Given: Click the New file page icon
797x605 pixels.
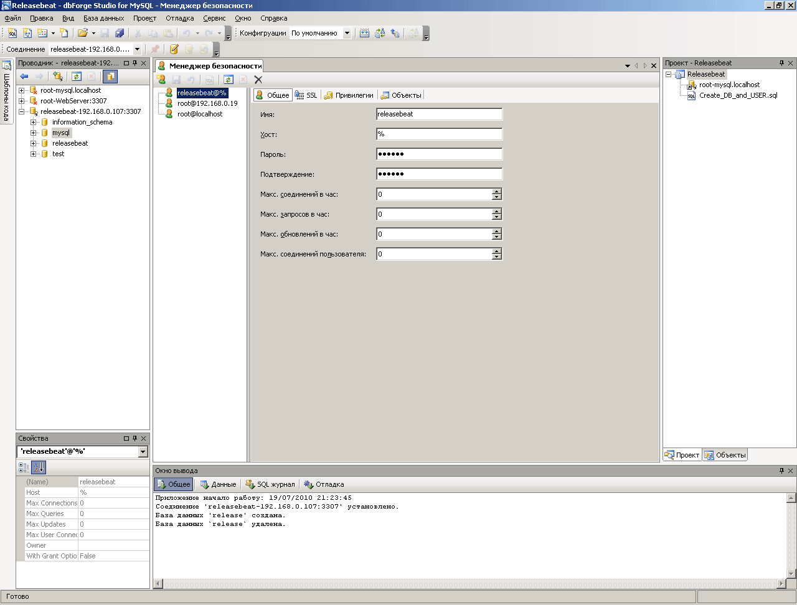Looking at the screenshot, I should [64, 33].
